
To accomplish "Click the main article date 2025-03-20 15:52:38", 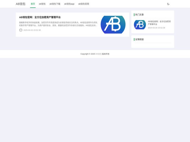I will click(32, 30).
